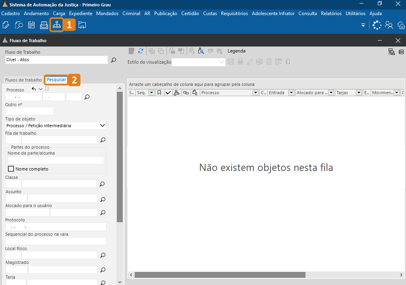Click the calendar icon in main toolbar
406x285 pixels.
31,25
